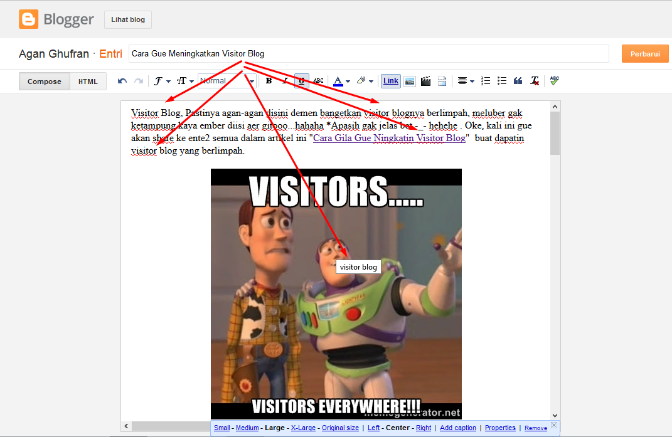The height and width of the screenshot is (437, 672).
Task: Open the Normal paragraph format dropdown
Action: 227,81
